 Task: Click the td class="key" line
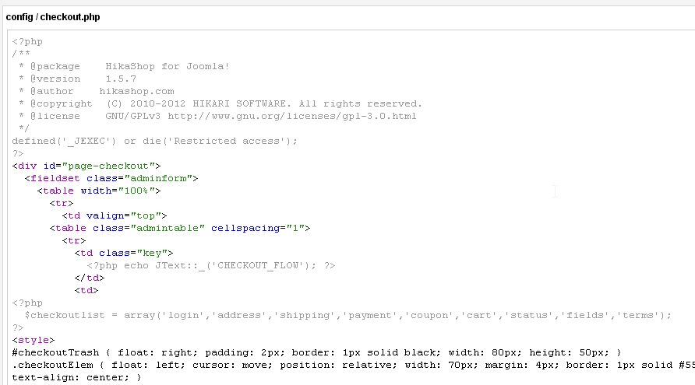(124, 253)
